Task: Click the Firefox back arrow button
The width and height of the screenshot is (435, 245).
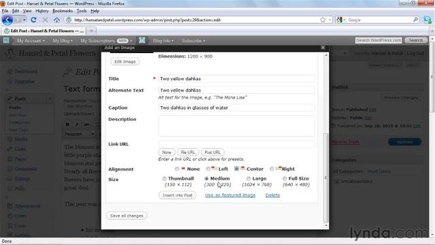Action: pos(7,20)
